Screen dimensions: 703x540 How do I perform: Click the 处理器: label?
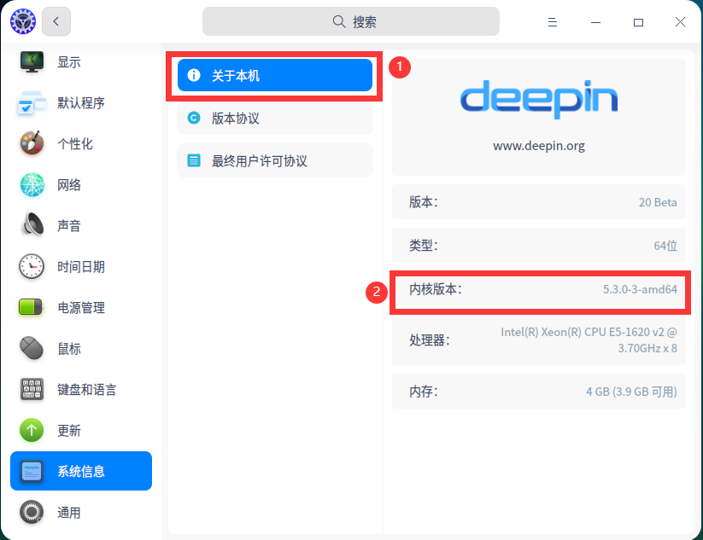point(429,340)
